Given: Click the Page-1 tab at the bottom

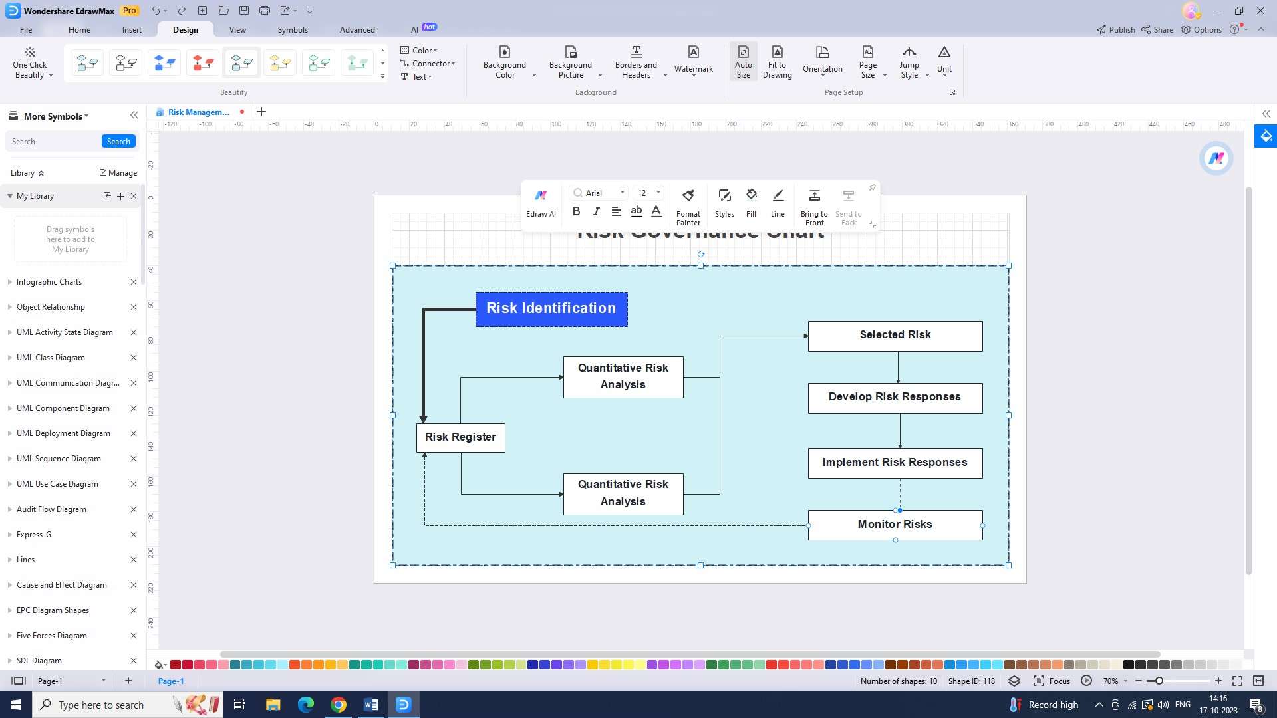Looking at the screenshot, I should click(172, 681).
